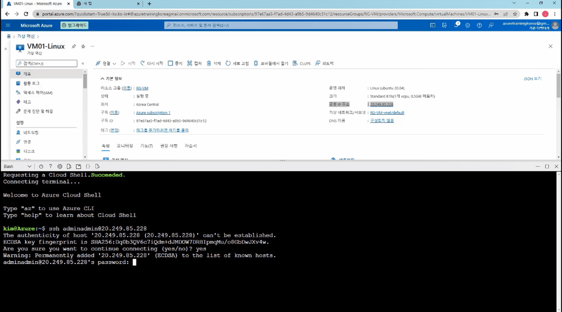Select Overview in resource menu
This screenshot has width=562, height=312.
click(x=47, y=74)
